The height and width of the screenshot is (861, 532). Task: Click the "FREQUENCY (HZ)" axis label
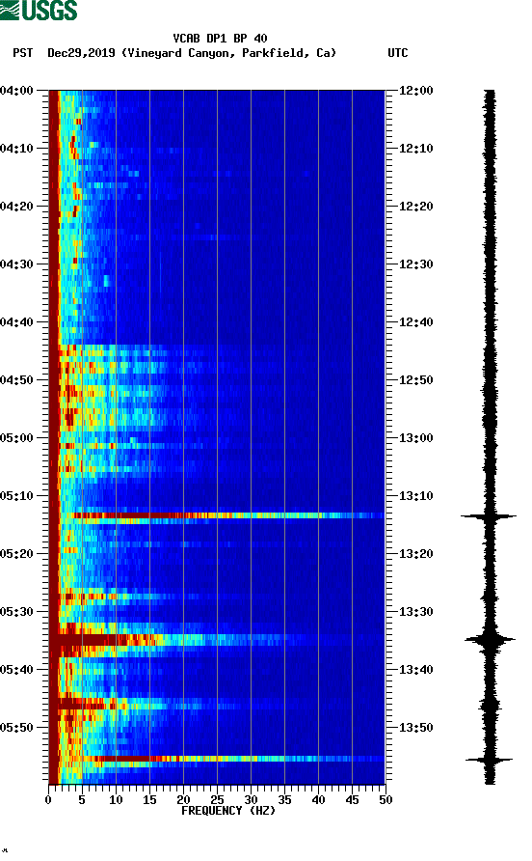click(x=228, y=811)
